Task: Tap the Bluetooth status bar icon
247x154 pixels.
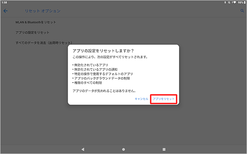Action: click(225, 2)
